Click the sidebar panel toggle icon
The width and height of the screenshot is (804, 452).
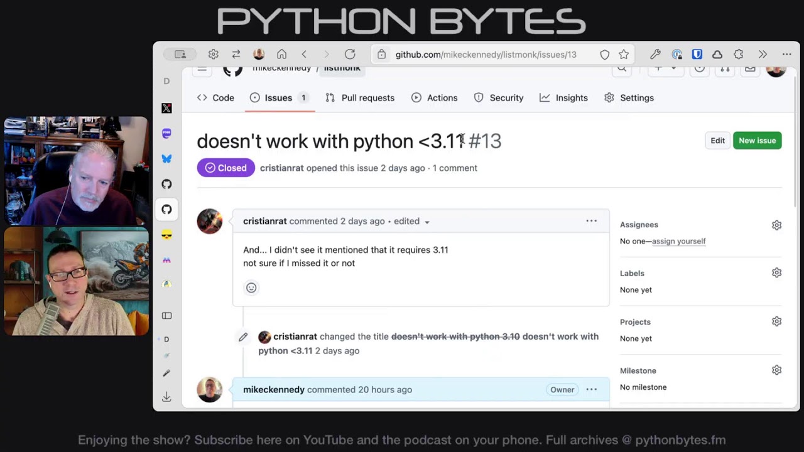[x=166, y=316]
